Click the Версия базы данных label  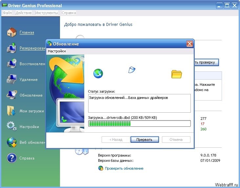tap(116, 160)
